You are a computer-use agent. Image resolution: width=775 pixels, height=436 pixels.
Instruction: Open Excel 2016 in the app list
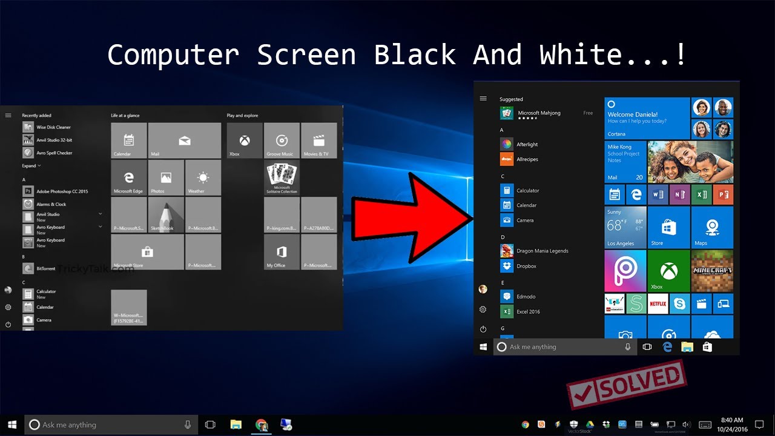(520, 311)
